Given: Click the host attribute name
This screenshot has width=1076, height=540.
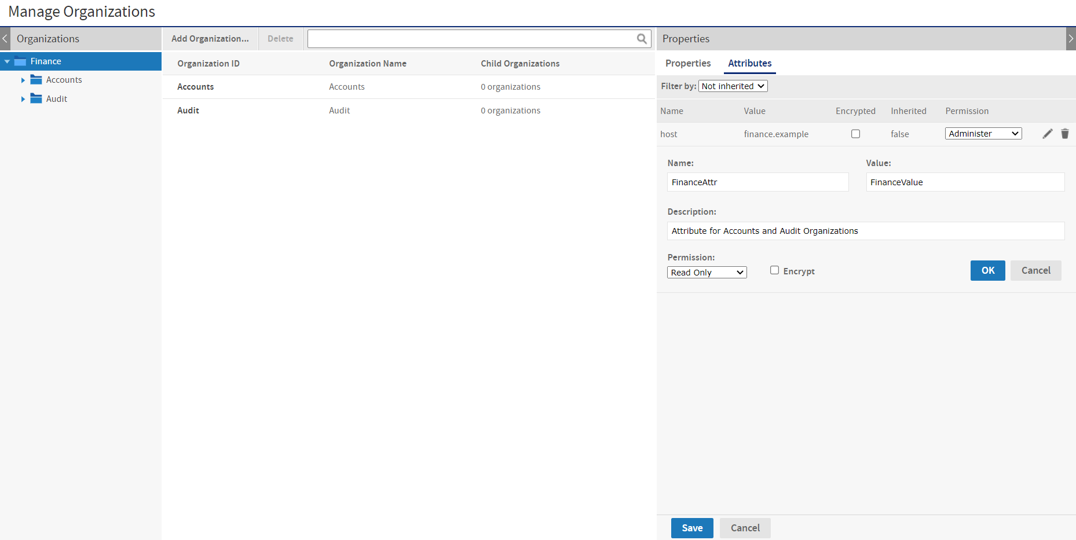Looking at the screenshot, I should [669, 134].
